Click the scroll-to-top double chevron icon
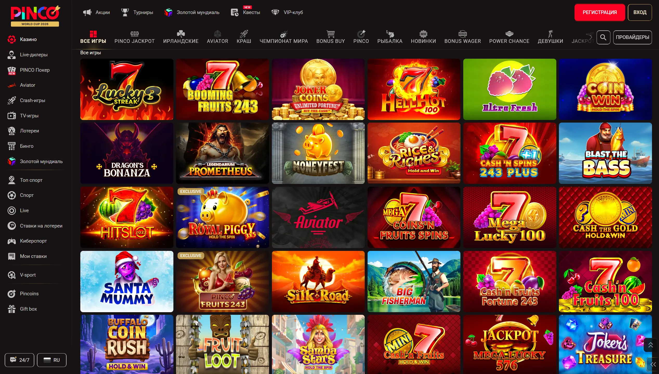The width and height of the screenshot is (659, 374). pos(650,345)
